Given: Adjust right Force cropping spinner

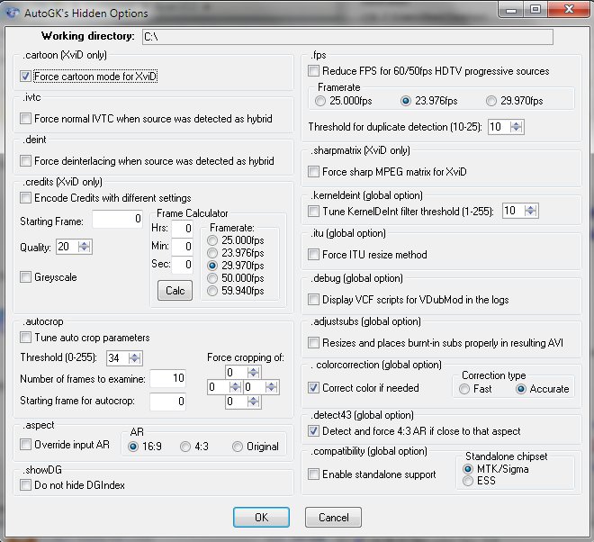Looking at the screenshot, I should point(271,387).
